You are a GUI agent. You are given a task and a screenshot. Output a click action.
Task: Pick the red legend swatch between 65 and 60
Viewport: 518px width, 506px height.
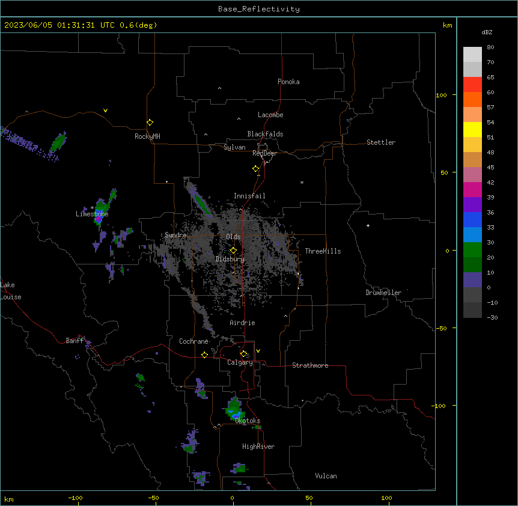click(x=472, y=85)
